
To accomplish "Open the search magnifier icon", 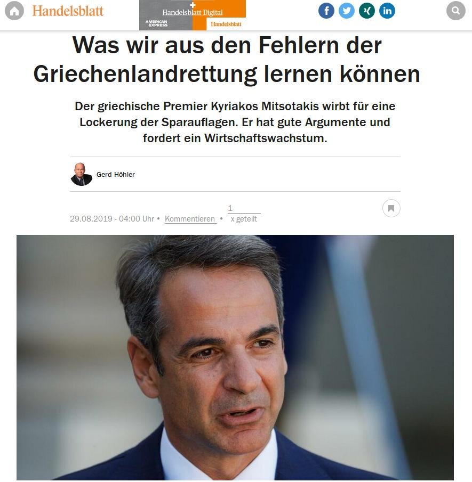I will (x=455, y=11).
